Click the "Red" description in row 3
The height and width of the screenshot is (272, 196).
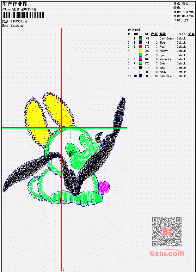pyautogui.click(x=162, y=47)
